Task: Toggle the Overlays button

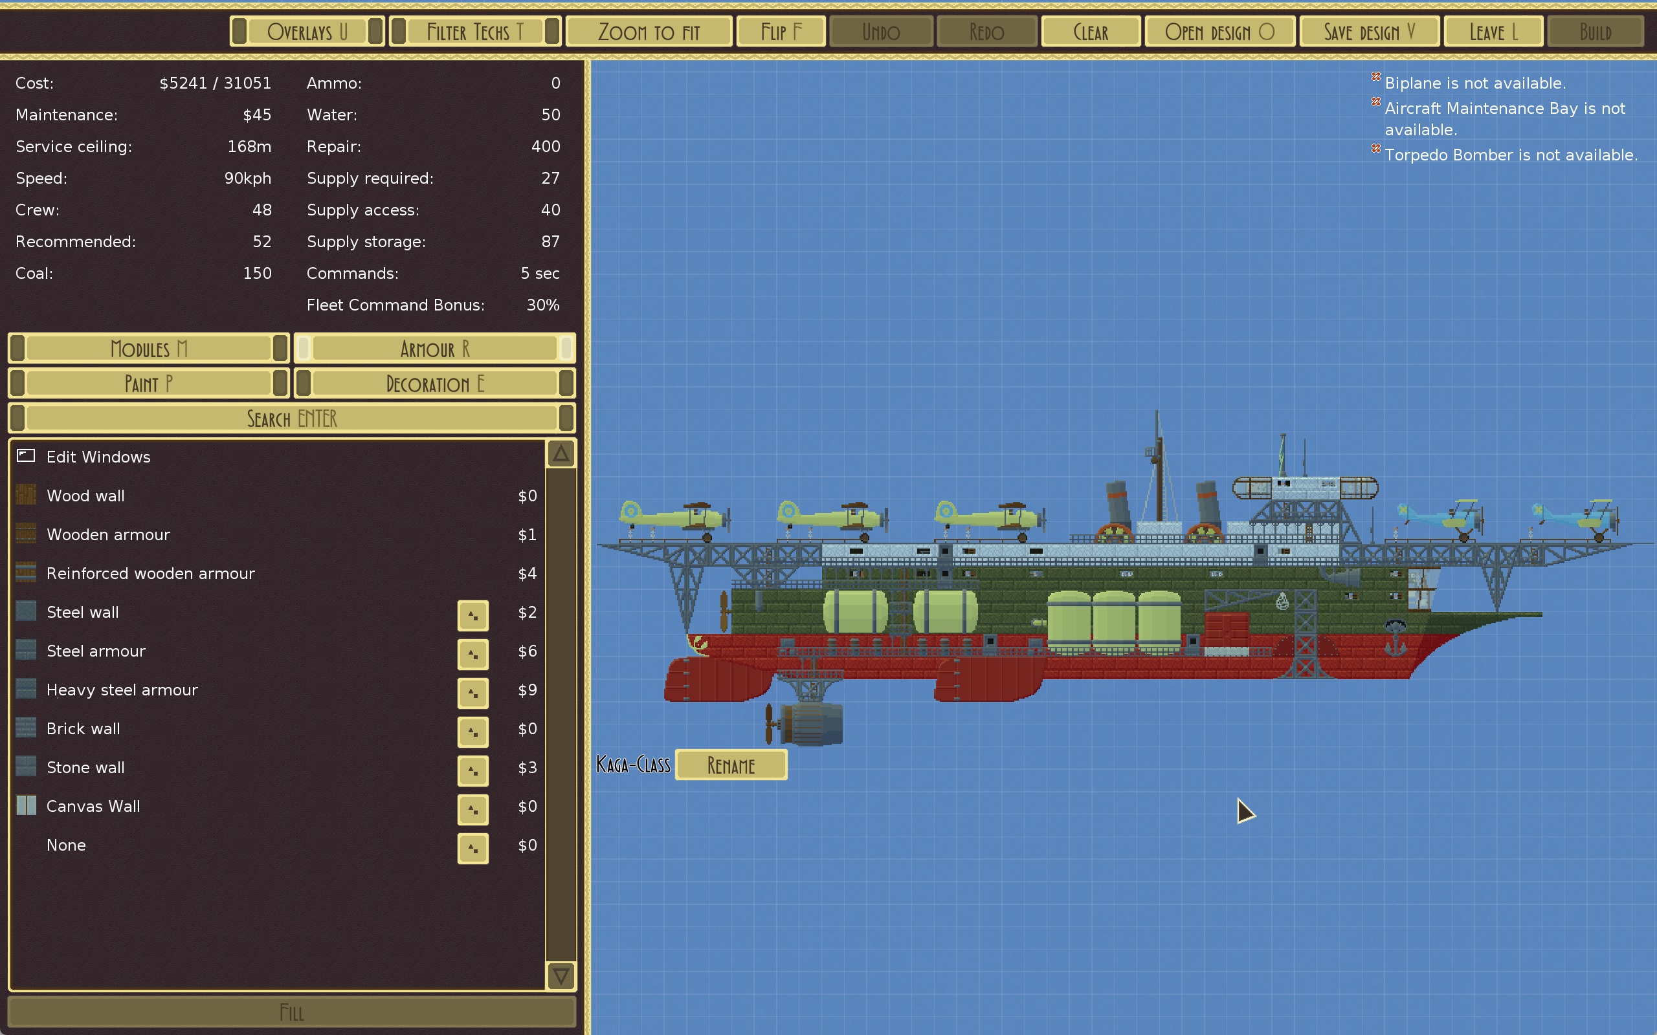Action: 307,32
